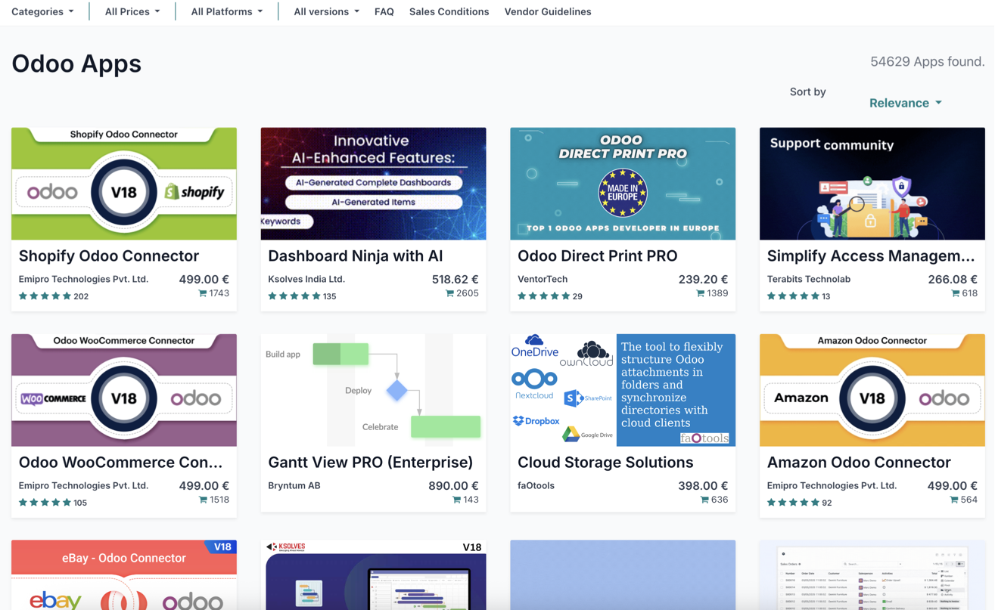
Task: Expand the All versions dropdown
Action: 326,11
